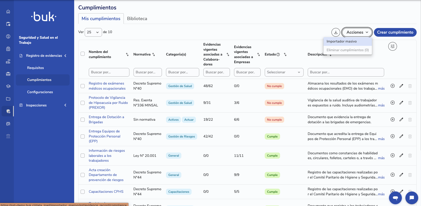Open the chat bubble icon at bottom right
This screenshot has width=421, height=206.
coord(412,198)
